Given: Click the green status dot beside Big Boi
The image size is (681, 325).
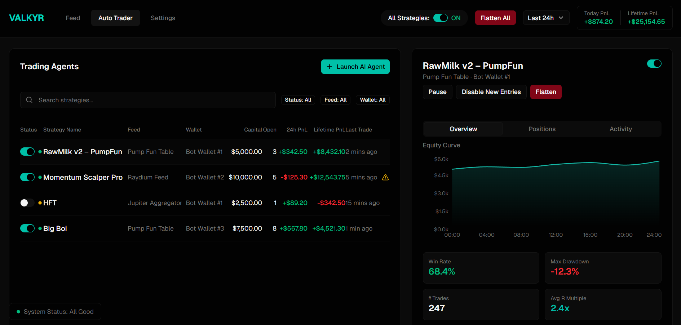Looking at the screenshot, I should point(39,228).
